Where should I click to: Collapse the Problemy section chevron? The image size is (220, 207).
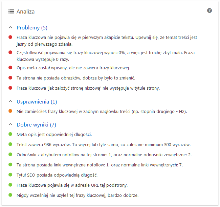(x=10, y=27)
